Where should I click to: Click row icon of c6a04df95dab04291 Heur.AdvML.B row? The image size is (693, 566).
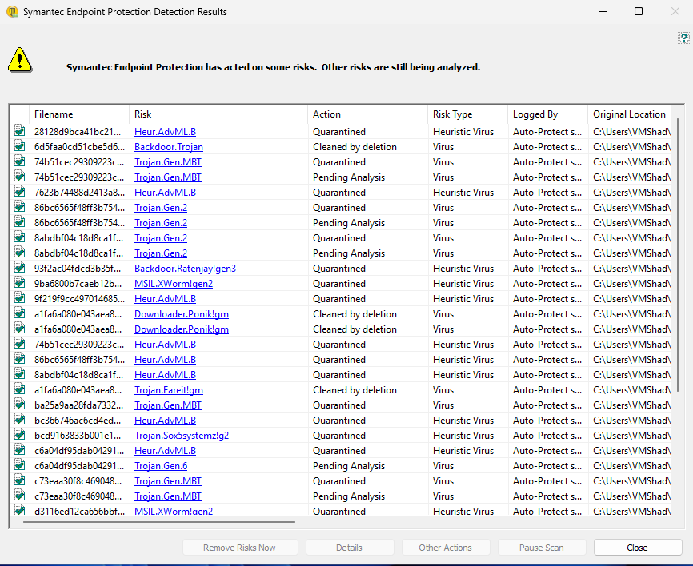(x=19, y=449)
